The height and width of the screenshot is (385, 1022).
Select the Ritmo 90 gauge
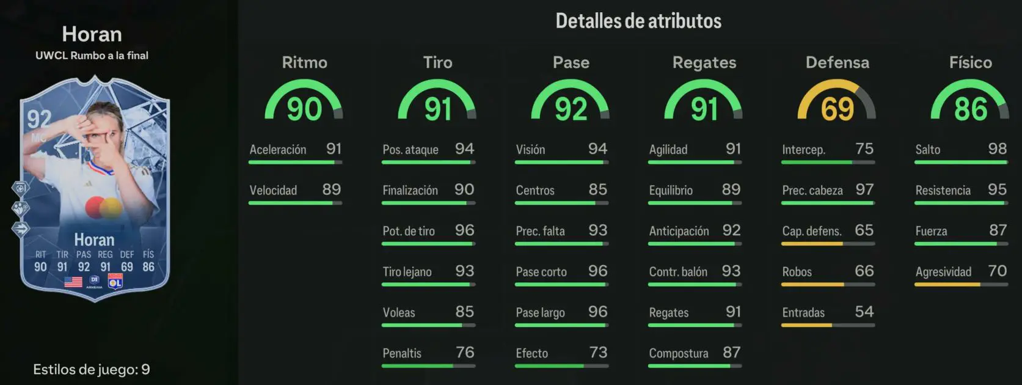(x=304, y=101)
